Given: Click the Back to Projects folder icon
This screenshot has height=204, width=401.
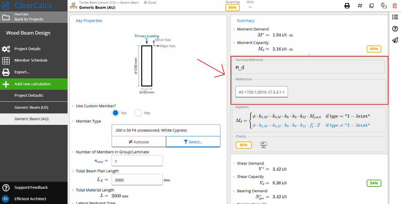Looking at the screenshot, I should pyautogui.click(x=6, y=17).
